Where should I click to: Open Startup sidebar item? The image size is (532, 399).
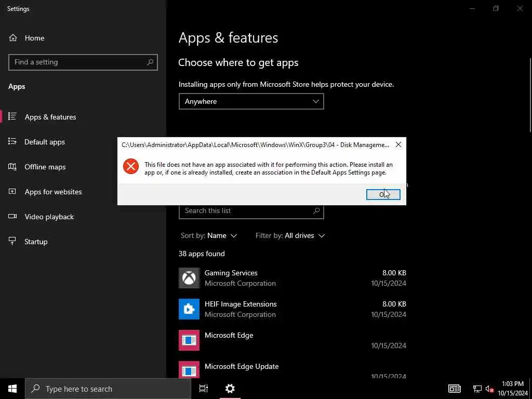point(83,242)
